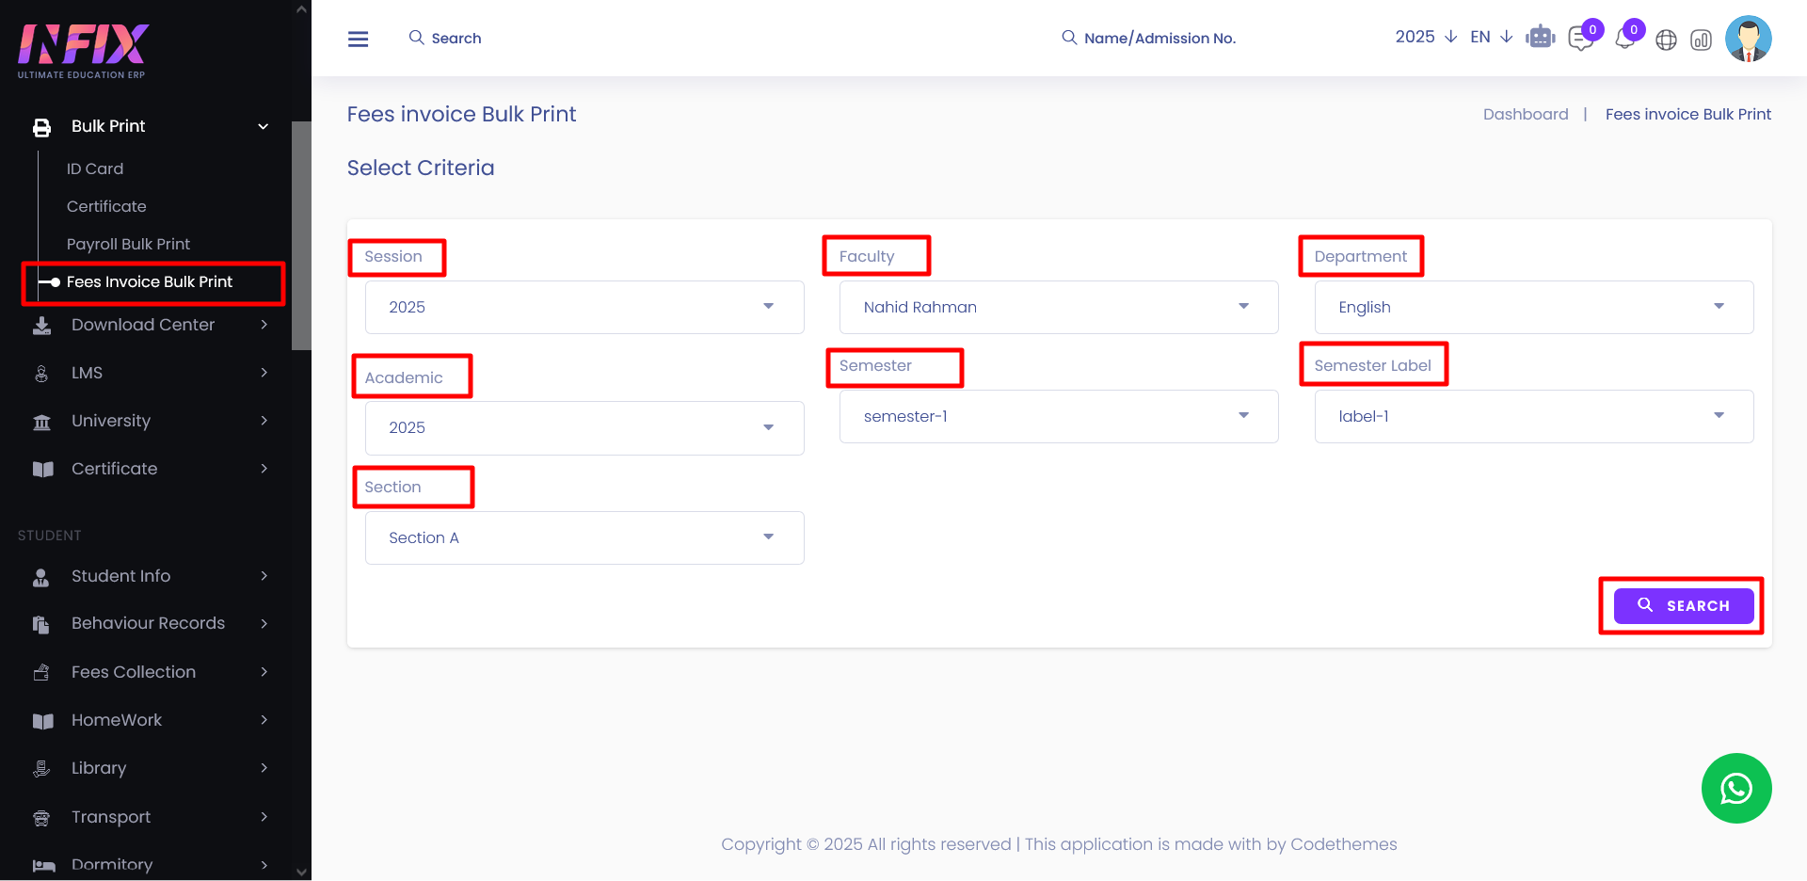
Task: Click the globe website icon
Action: 1666,40
